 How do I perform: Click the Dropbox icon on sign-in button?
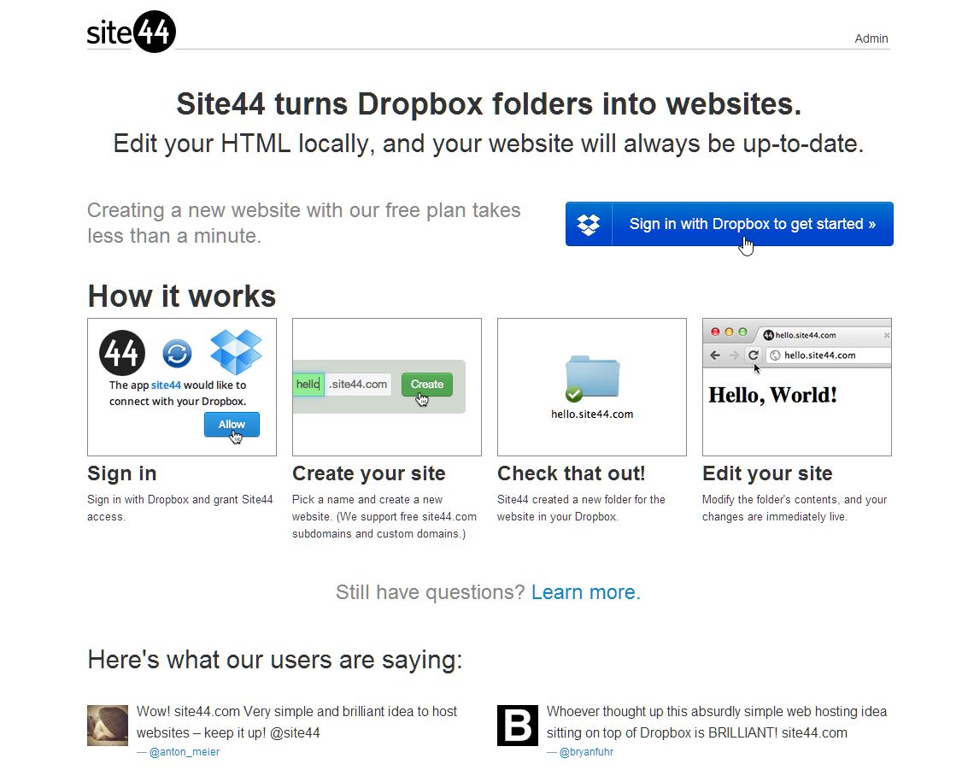pos(589,224)
